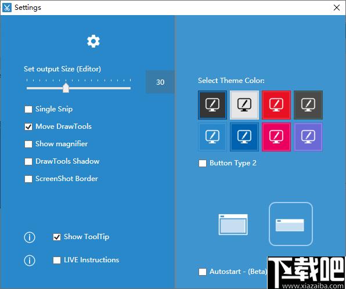Choose the black theme color
The image size is (346, 289).
pos(212,105)
